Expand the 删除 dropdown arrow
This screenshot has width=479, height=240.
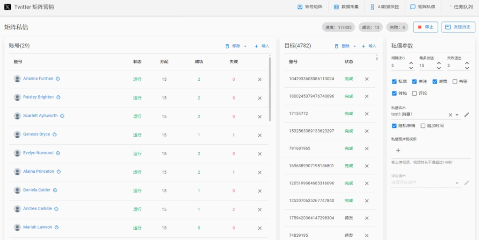355,46
